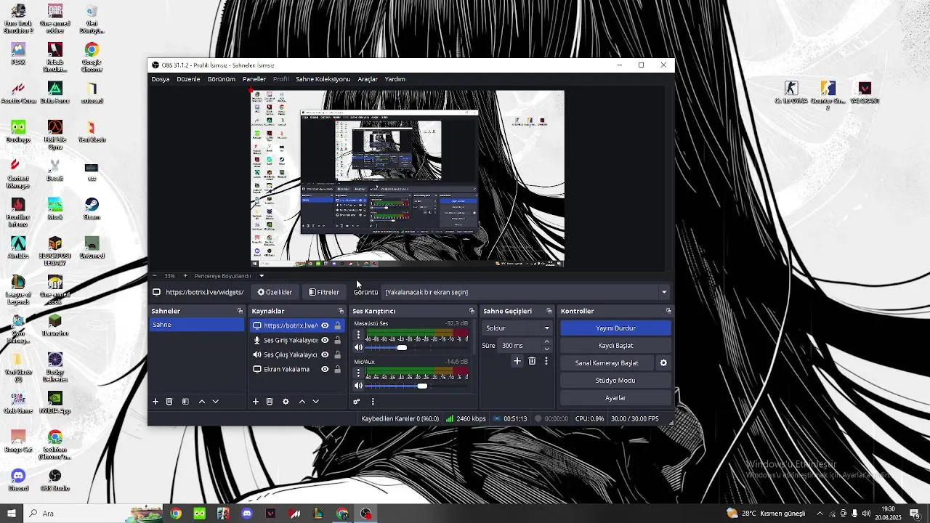Enable Stüdyo Modu
Image resolution: width=930 pixels, height=523 pixels.
[615, 381]
